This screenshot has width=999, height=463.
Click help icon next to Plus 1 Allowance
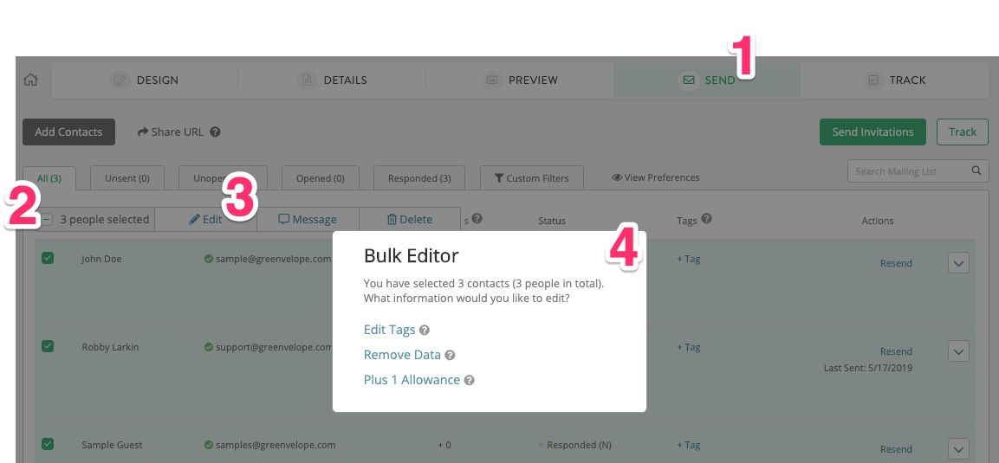pyautogui.click(x=469, y=381)
